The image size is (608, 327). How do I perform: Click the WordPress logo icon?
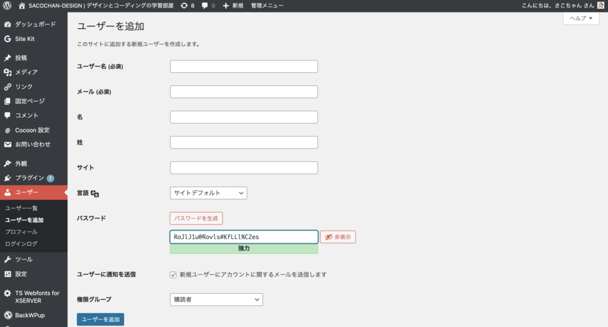(x=7, y=5)
